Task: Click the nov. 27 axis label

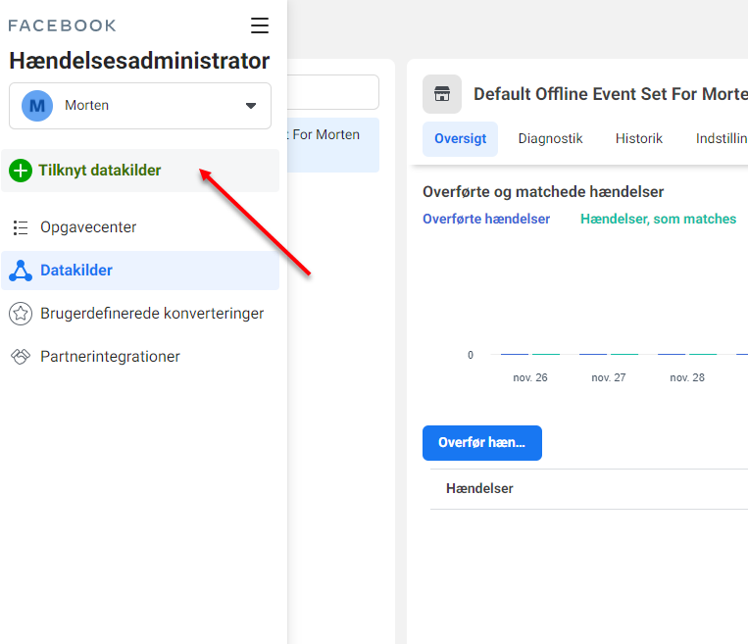Action: 608,377
